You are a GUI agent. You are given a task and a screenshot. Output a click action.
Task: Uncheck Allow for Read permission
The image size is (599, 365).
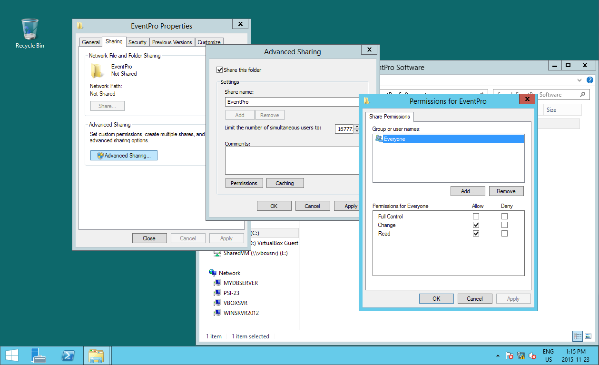[476, 234]
